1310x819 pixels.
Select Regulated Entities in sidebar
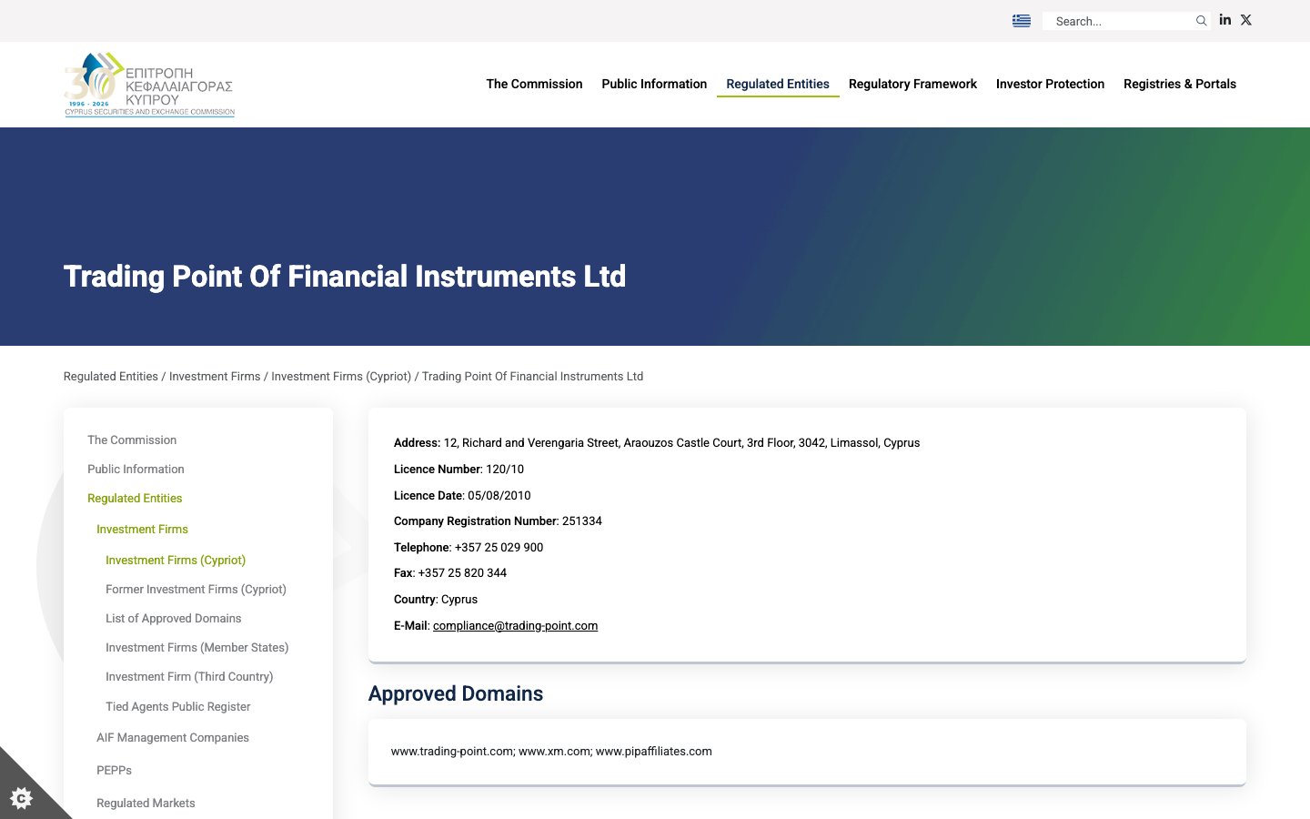(135, 499)
